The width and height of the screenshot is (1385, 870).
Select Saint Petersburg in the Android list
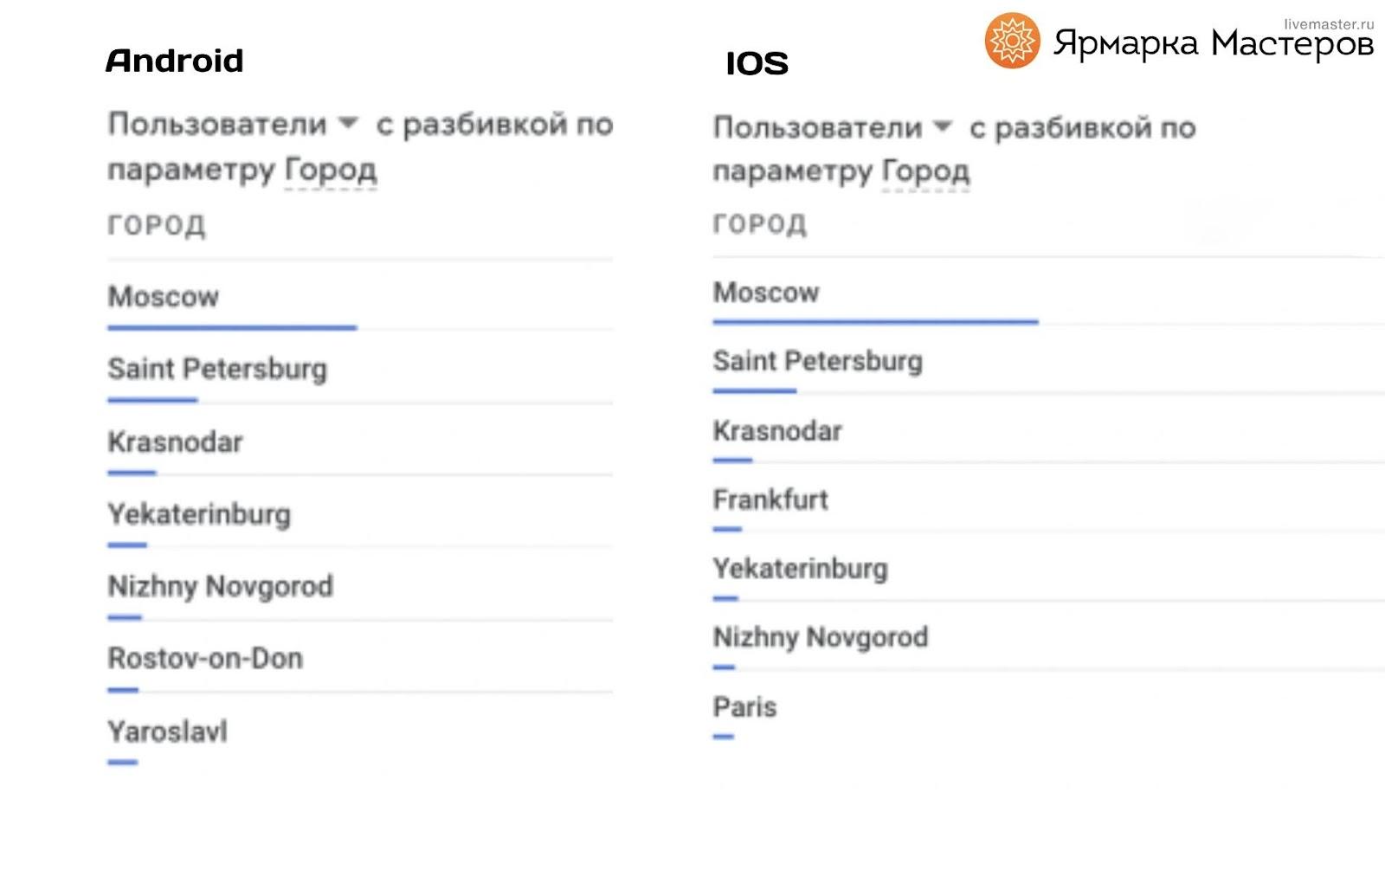coord(217,369)
